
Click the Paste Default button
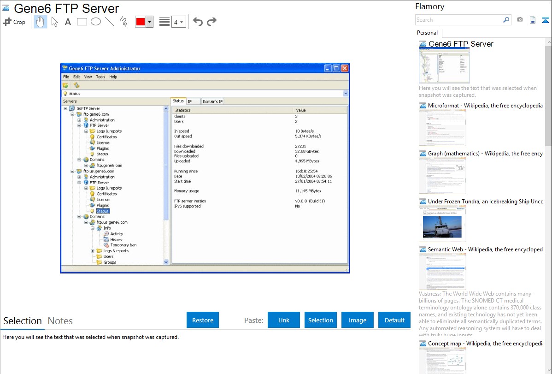click(394, 320)
